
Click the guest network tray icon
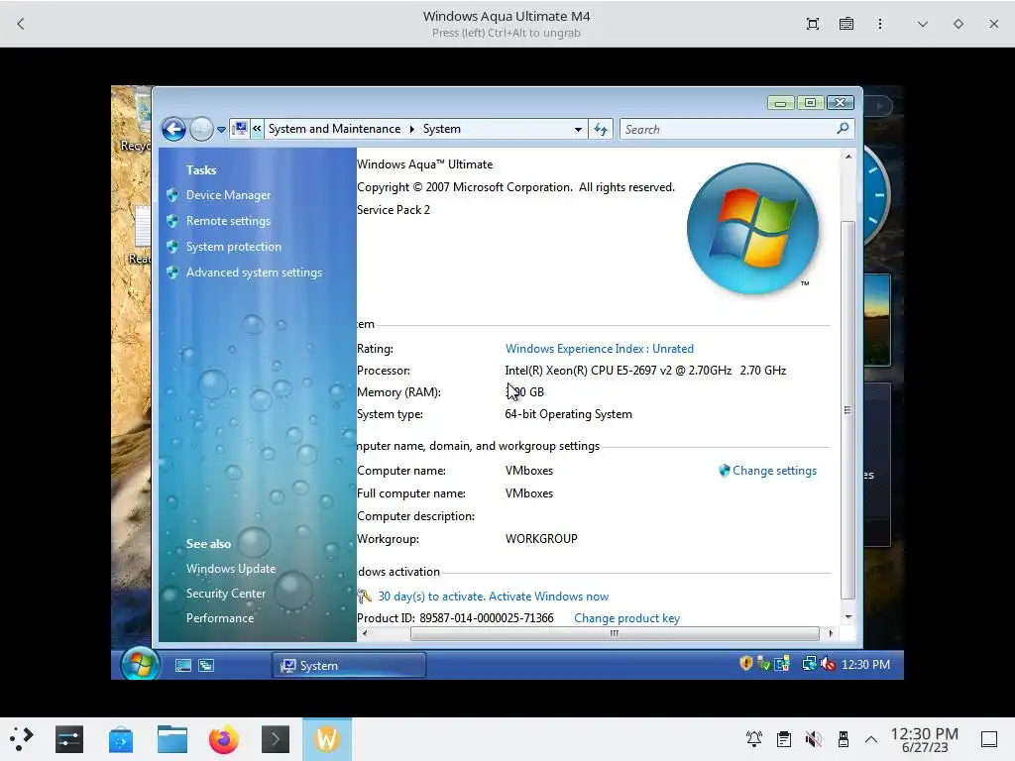pyautogui.click(x=809, y=663)
